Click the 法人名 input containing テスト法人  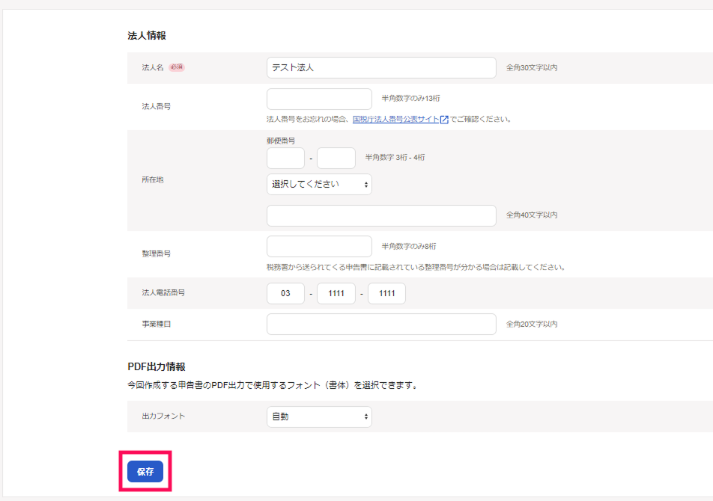click(381, 67)
